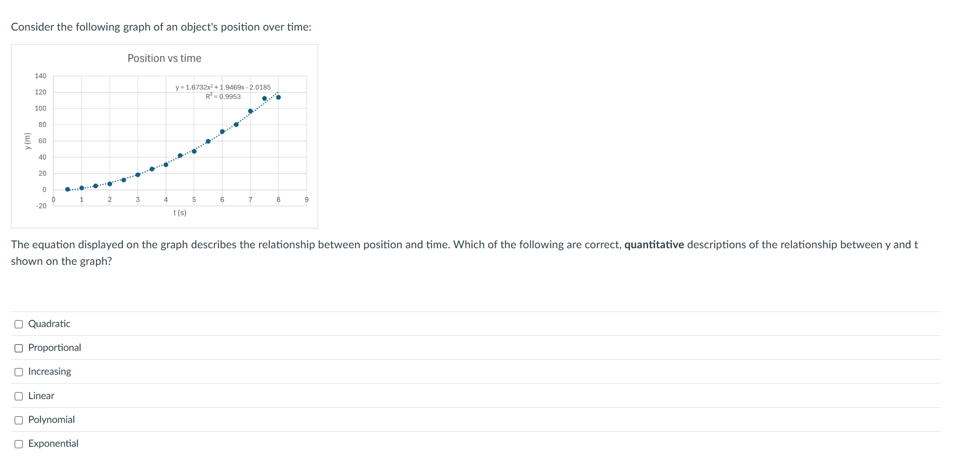Screen dimensions: 955x468
Task: Check the Exponential checkbox
Action: pos(18,444)
